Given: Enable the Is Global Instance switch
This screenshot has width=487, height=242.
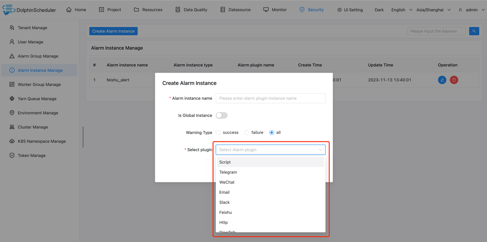Looking at the screenshot, I should click(x=222, y=115).
